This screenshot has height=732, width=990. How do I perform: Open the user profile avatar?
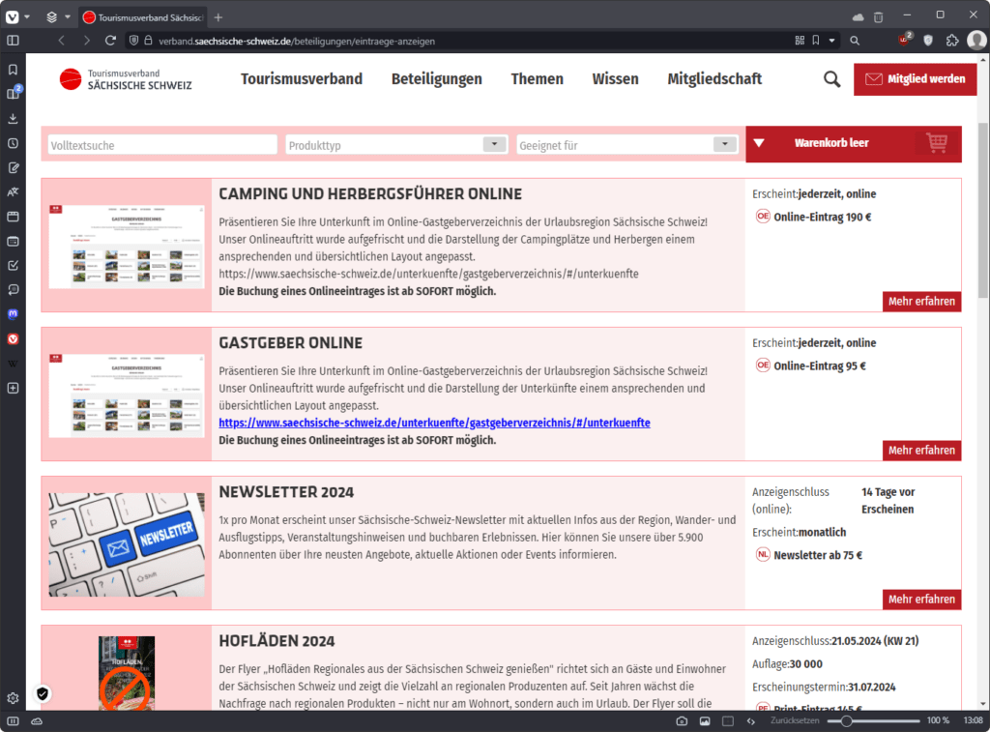[x=976, y=41]
